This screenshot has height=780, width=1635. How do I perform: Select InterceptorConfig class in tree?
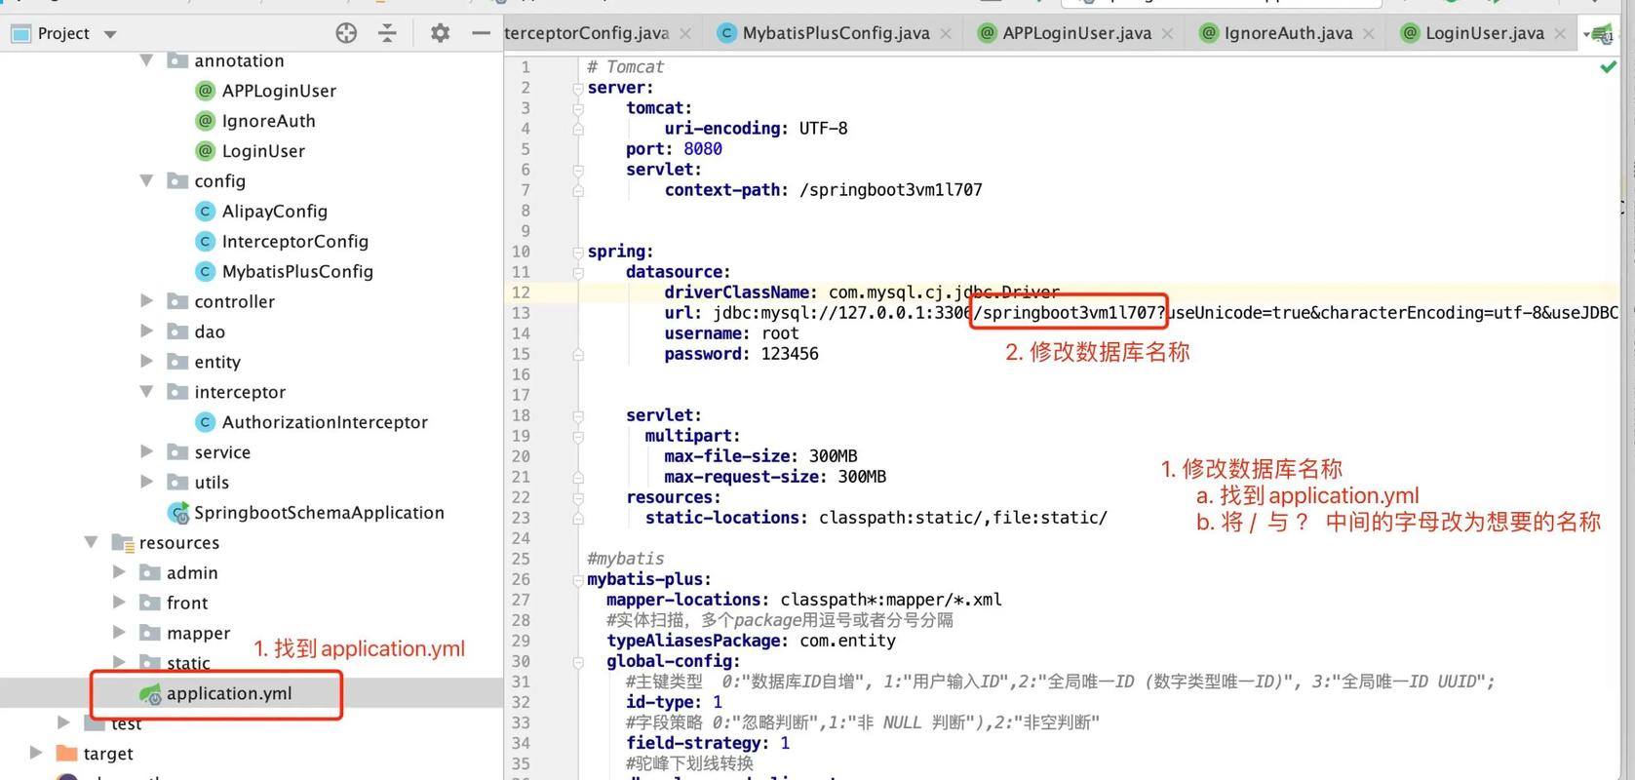(x=294, y=242)
